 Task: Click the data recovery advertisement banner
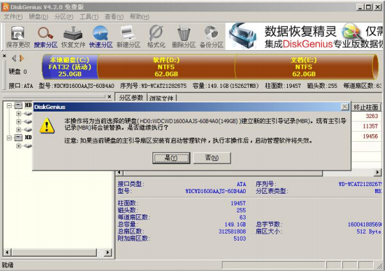pos(305,37)
